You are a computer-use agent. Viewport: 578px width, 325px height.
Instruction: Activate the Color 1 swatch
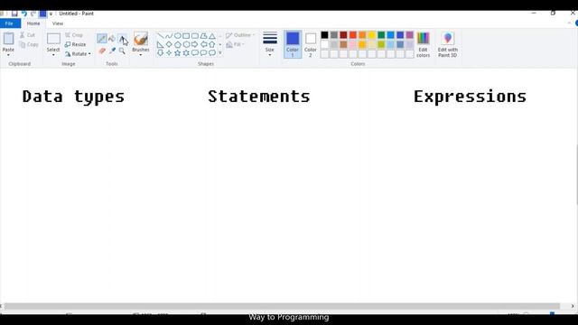293,44
